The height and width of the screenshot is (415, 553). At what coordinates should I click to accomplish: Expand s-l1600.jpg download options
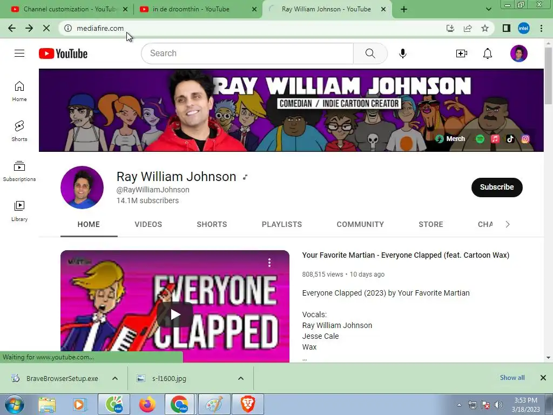pos(240,378)
